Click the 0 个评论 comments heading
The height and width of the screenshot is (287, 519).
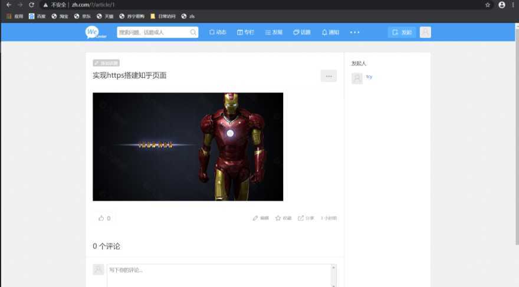[x=107, y=246]
